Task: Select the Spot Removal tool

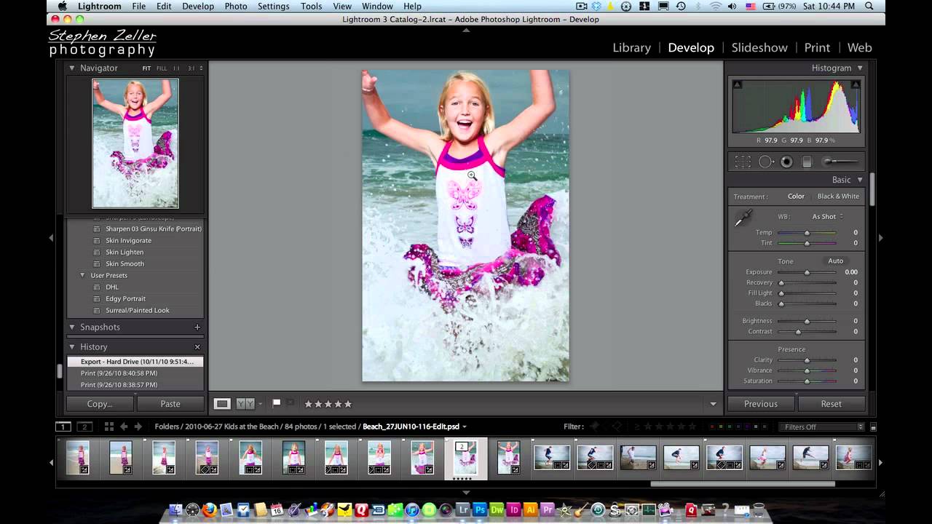Action: (766, 162)
